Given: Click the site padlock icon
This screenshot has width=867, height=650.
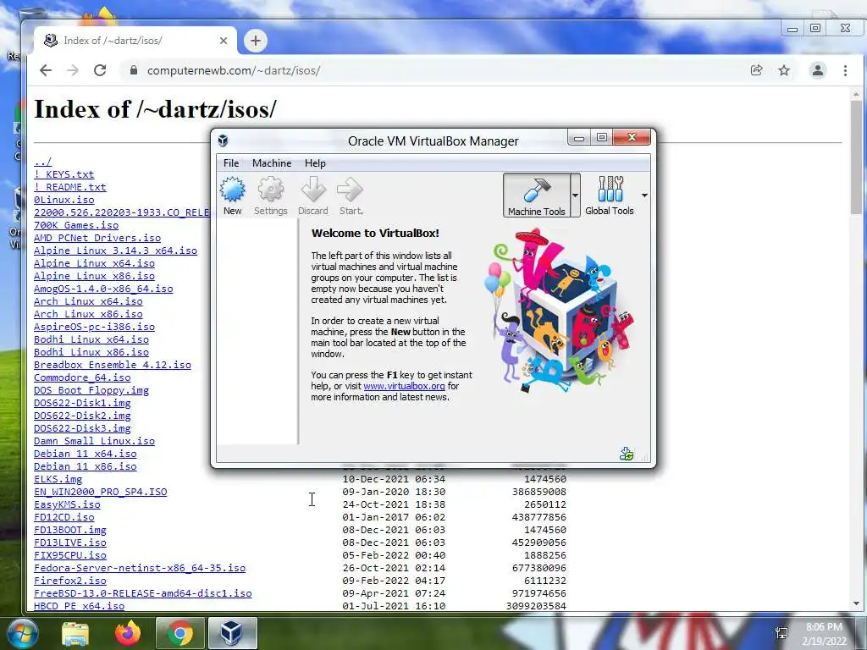Looking at the screenshot, I should [133, 70].
